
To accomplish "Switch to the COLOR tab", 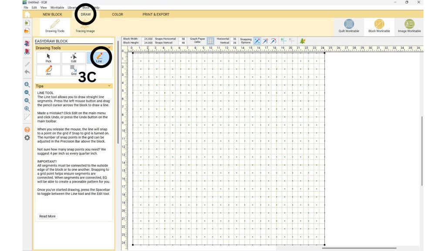I will click(118, 14).
